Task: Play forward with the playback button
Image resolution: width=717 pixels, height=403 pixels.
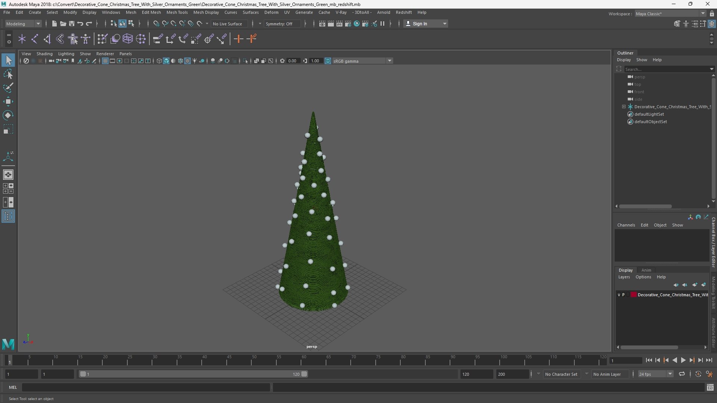Action: click(x=683, y=360)
